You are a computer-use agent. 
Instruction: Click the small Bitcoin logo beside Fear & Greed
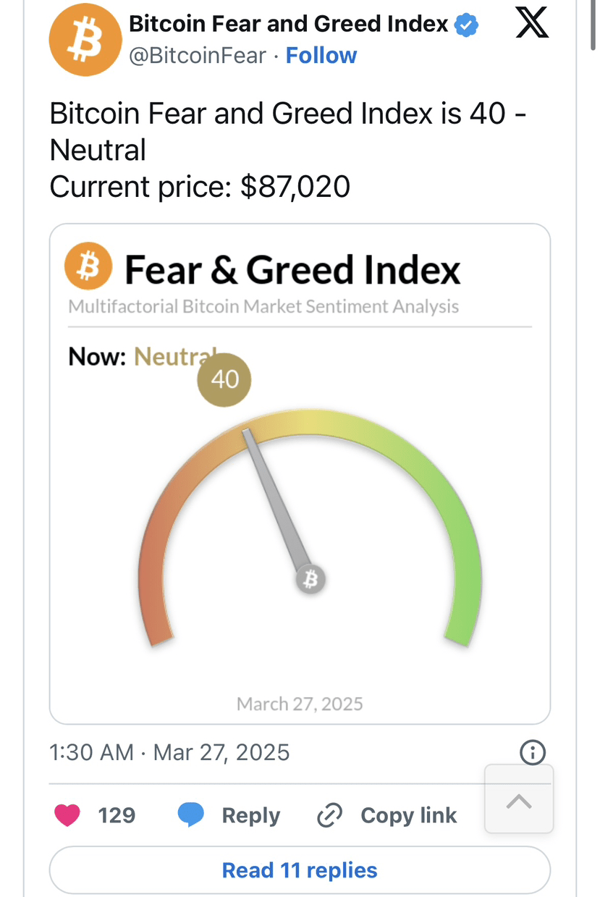(x=88, y=266)
